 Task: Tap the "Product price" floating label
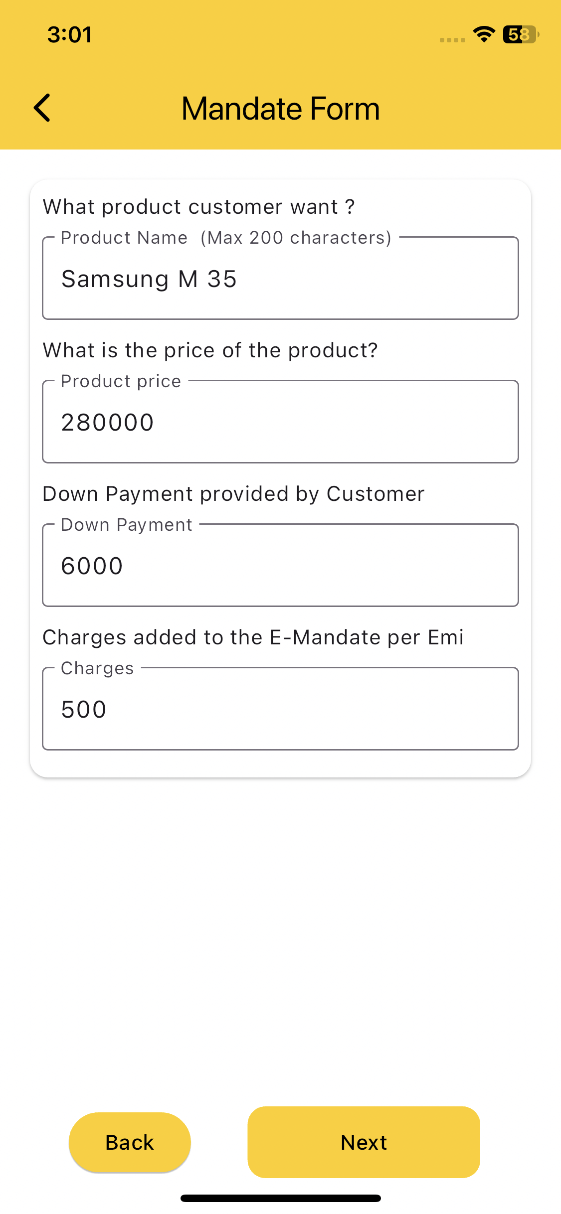pos(121,381)
